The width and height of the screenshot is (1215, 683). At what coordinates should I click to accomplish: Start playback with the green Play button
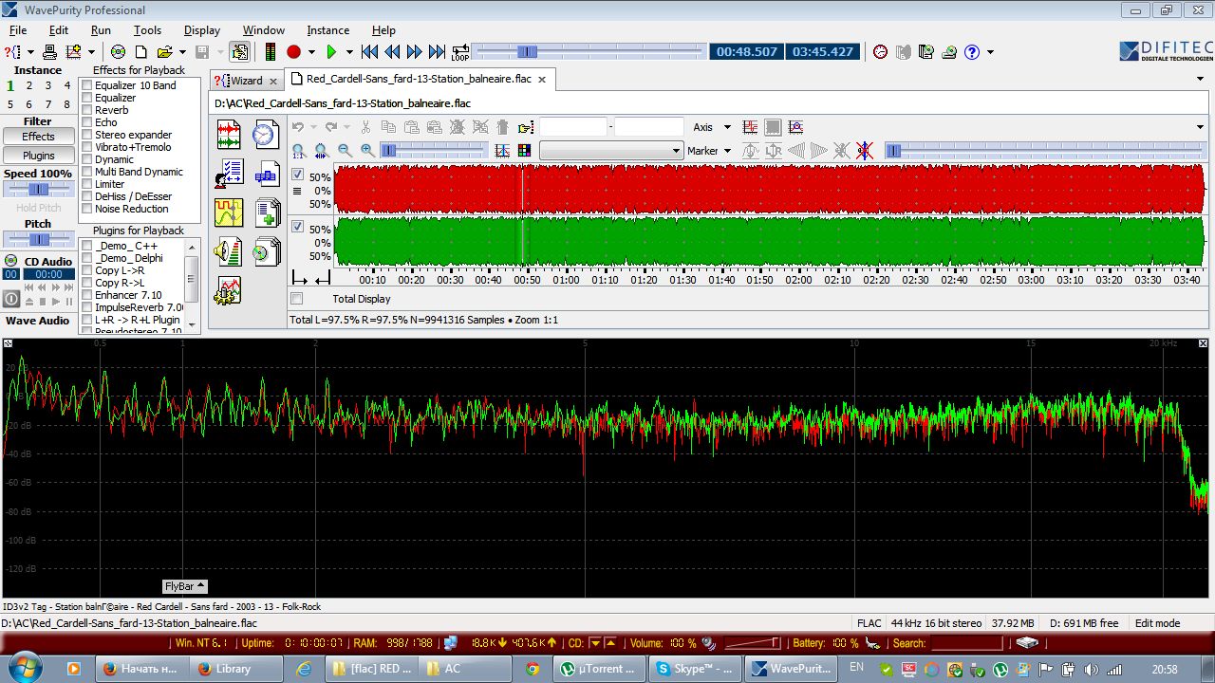point(331,52)
